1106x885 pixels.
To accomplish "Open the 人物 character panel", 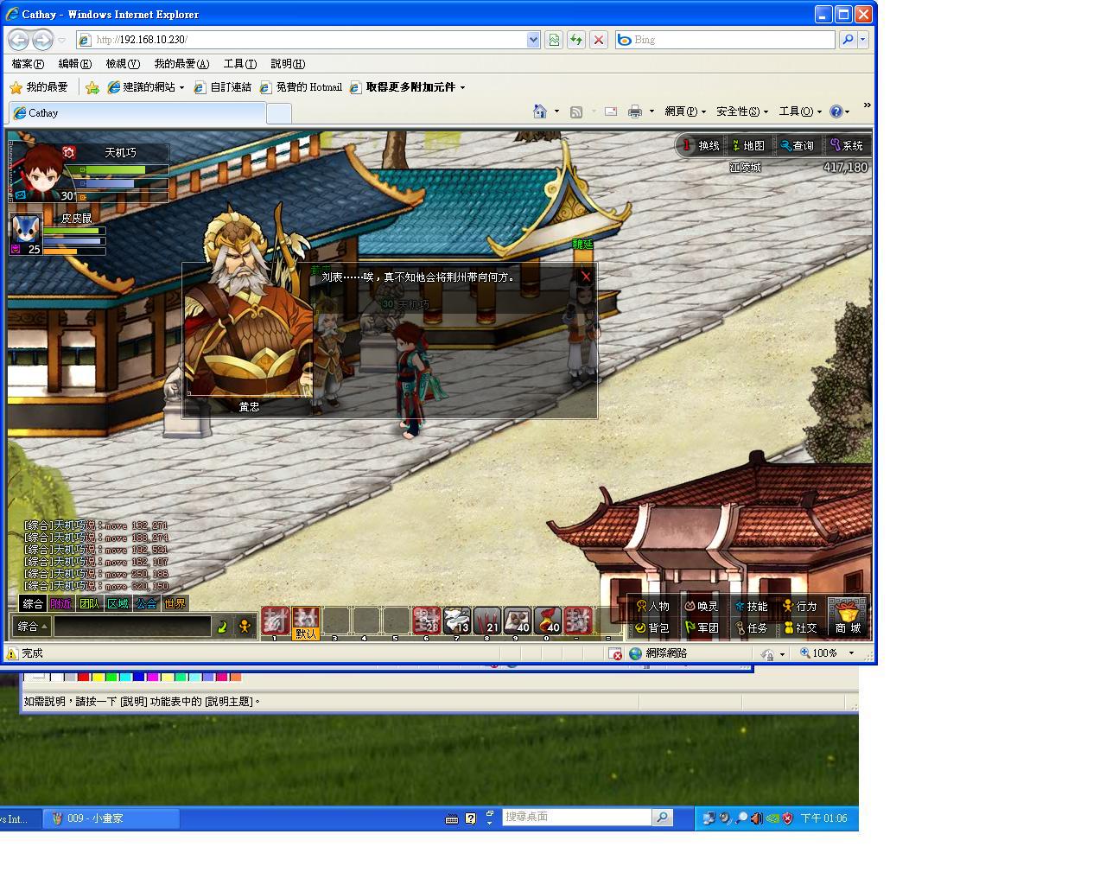I will [x=652, y=607].
